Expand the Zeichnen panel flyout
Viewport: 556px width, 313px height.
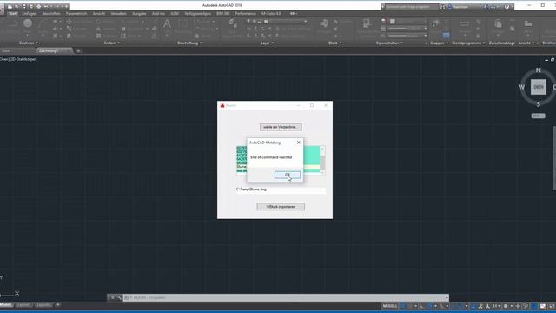pyautogui.click(x=29, y=43)
